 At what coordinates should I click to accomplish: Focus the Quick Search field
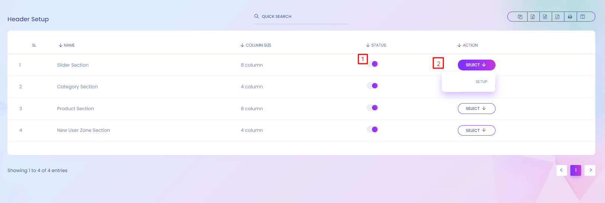tap(301, 17)
